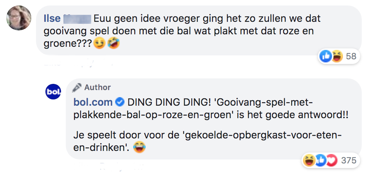Click the Author label
368x179 pixels.
click(97, 87)
